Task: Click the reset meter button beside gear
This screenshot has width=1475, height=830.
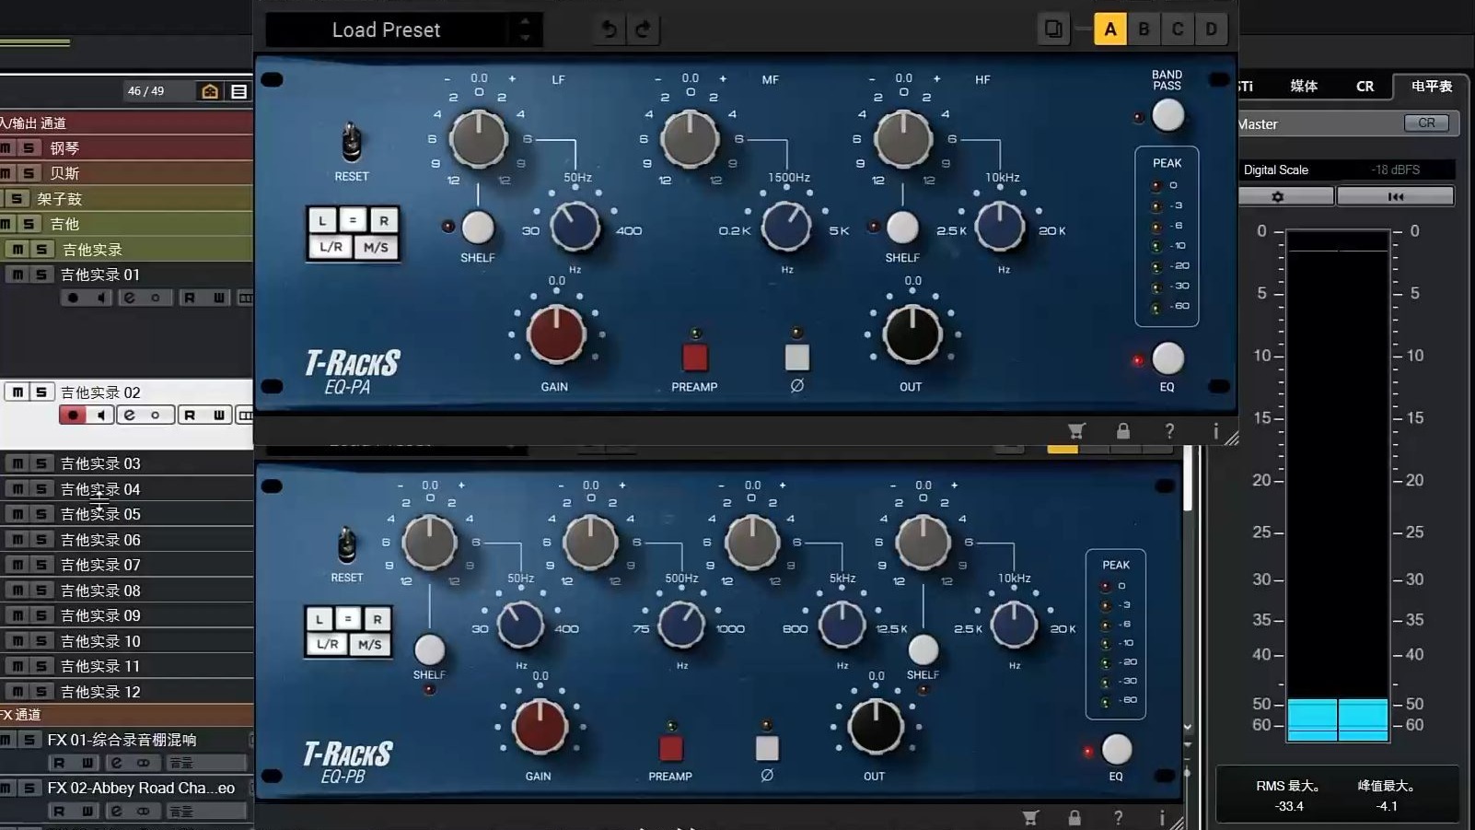Action: coord(1396,196)
